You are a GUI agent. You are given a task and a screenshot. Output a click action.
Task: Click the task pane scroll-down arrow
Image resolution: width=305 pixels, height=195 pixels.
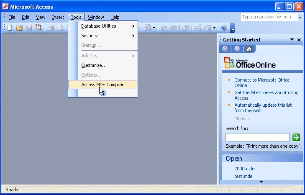[261, 182]
